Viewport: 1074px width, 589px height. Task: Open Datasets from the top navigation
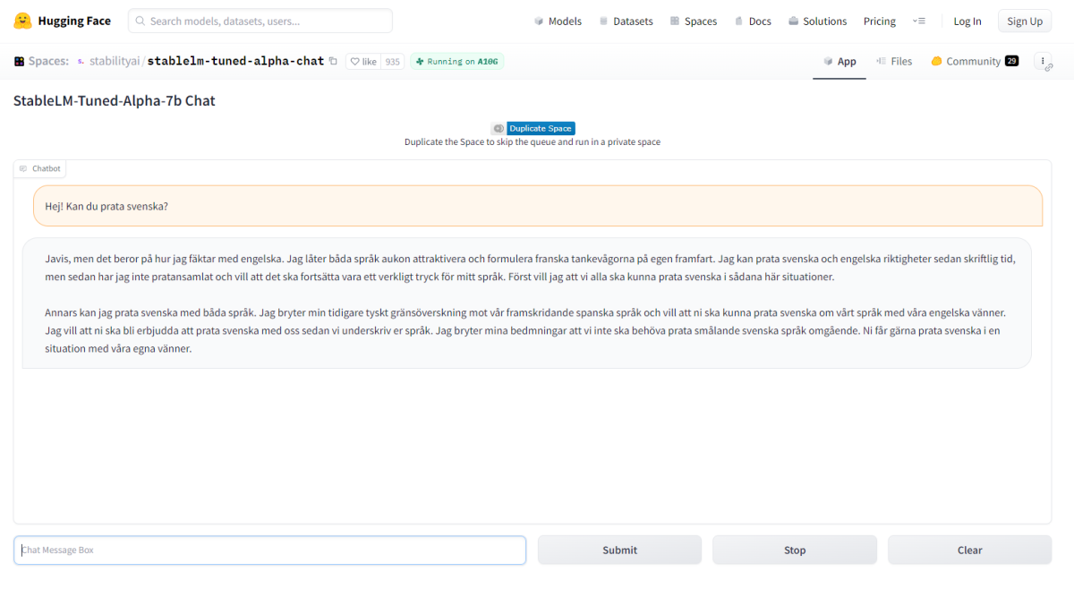click(626, 21)
